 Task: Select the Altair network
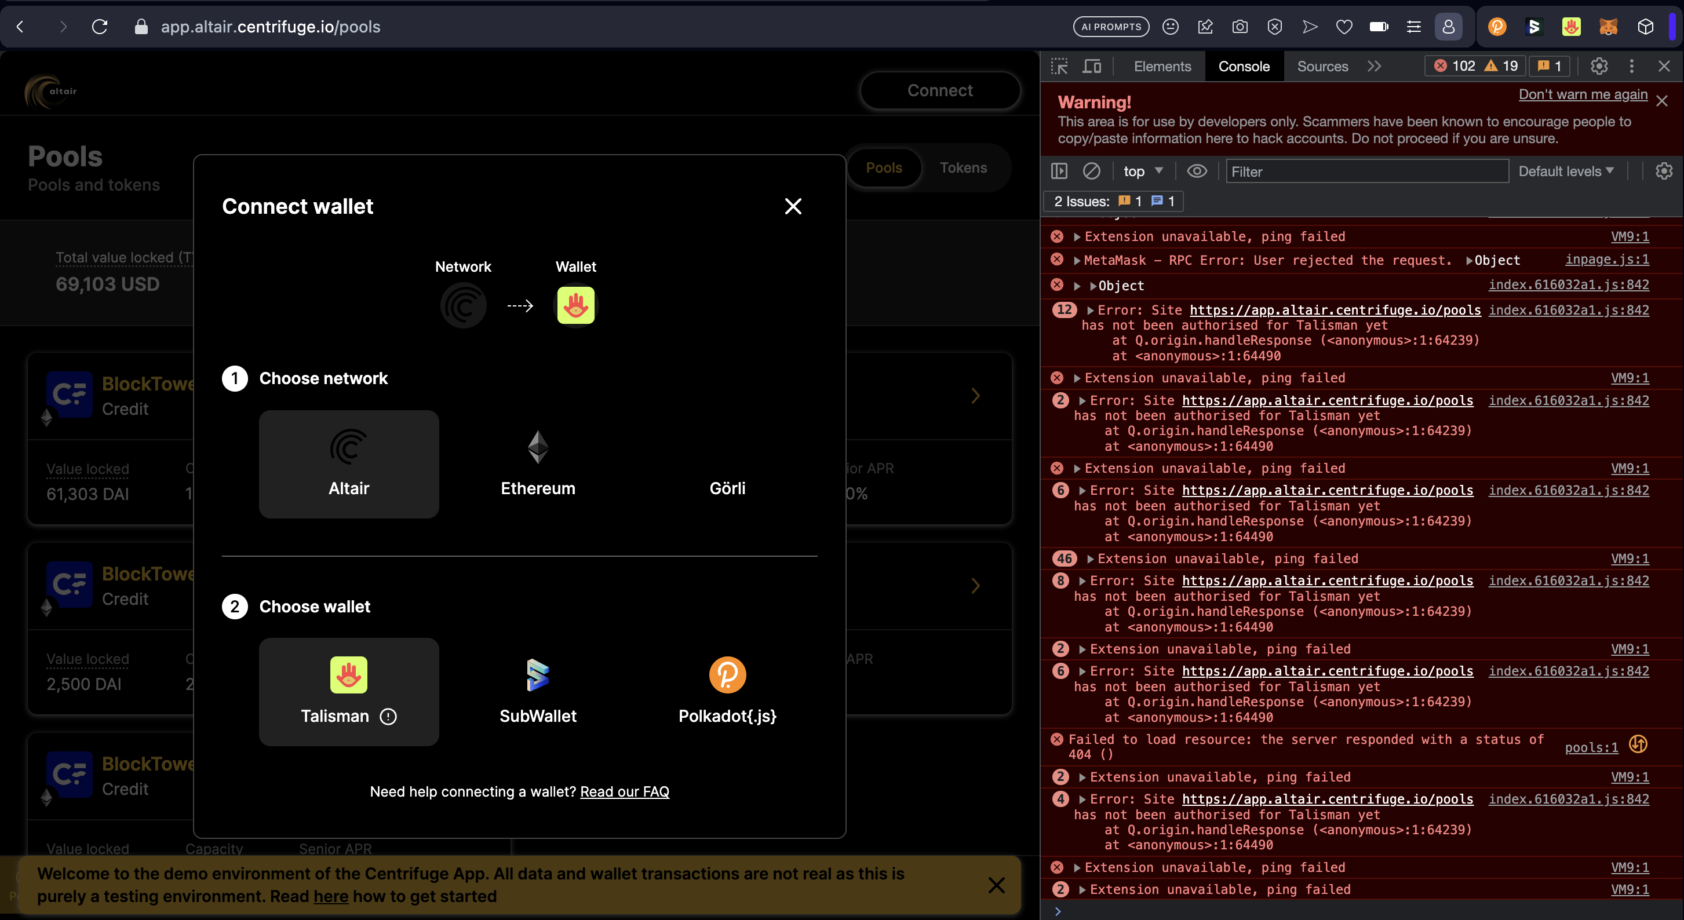(x=348, y=464)
